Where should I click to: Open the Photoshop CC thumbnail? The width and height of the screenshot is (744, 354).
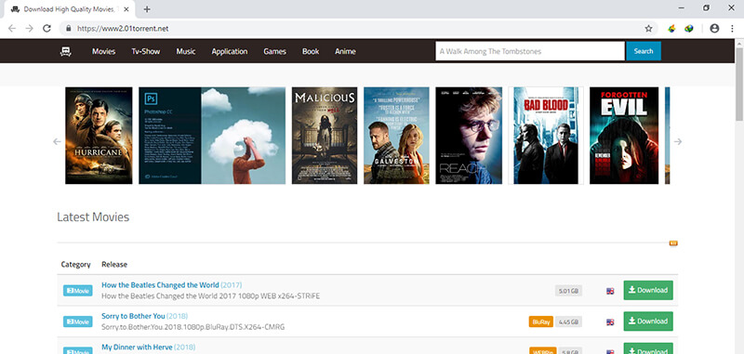tap(212, 136)
